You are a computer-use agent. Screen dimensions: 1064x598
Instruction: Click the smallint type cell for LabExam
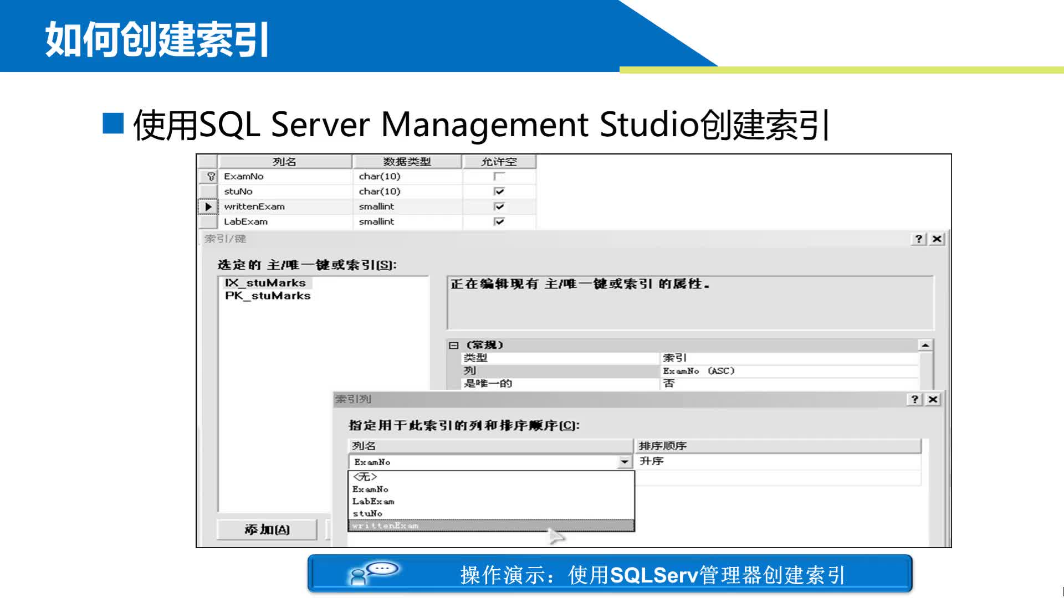pyautogui.click(x=407, y=221)
